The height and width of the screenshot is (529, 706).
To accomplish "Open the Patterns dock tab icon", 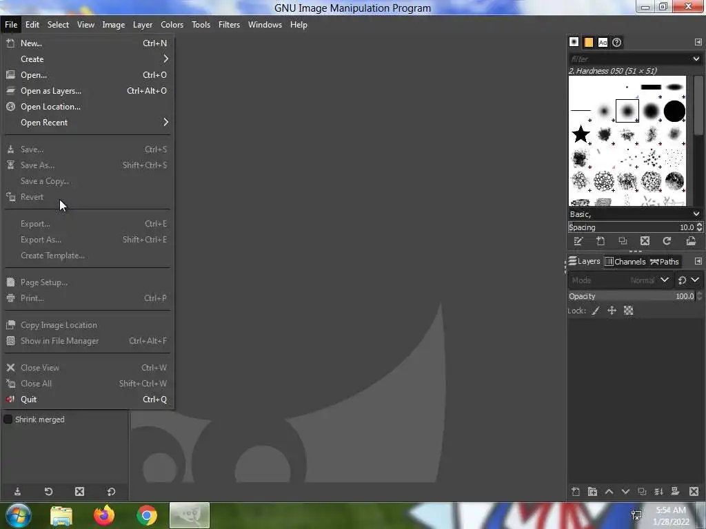I will (588, 42).
